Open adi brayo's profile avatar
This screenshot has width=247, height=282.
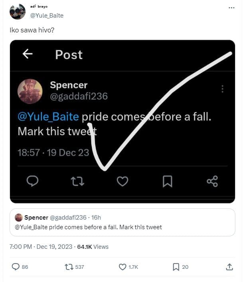[x=17, y=12]
